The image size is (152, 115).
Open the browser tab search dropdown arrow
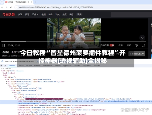tap(2, 2)
